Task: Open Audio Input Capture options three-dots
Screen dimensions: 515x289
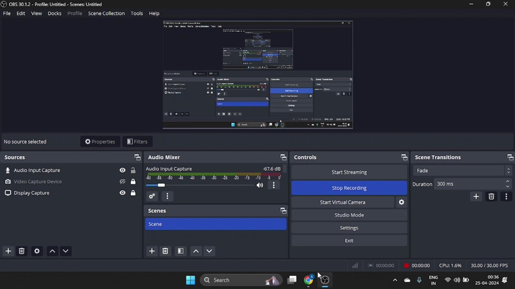Action: click(x=274, y=185)
